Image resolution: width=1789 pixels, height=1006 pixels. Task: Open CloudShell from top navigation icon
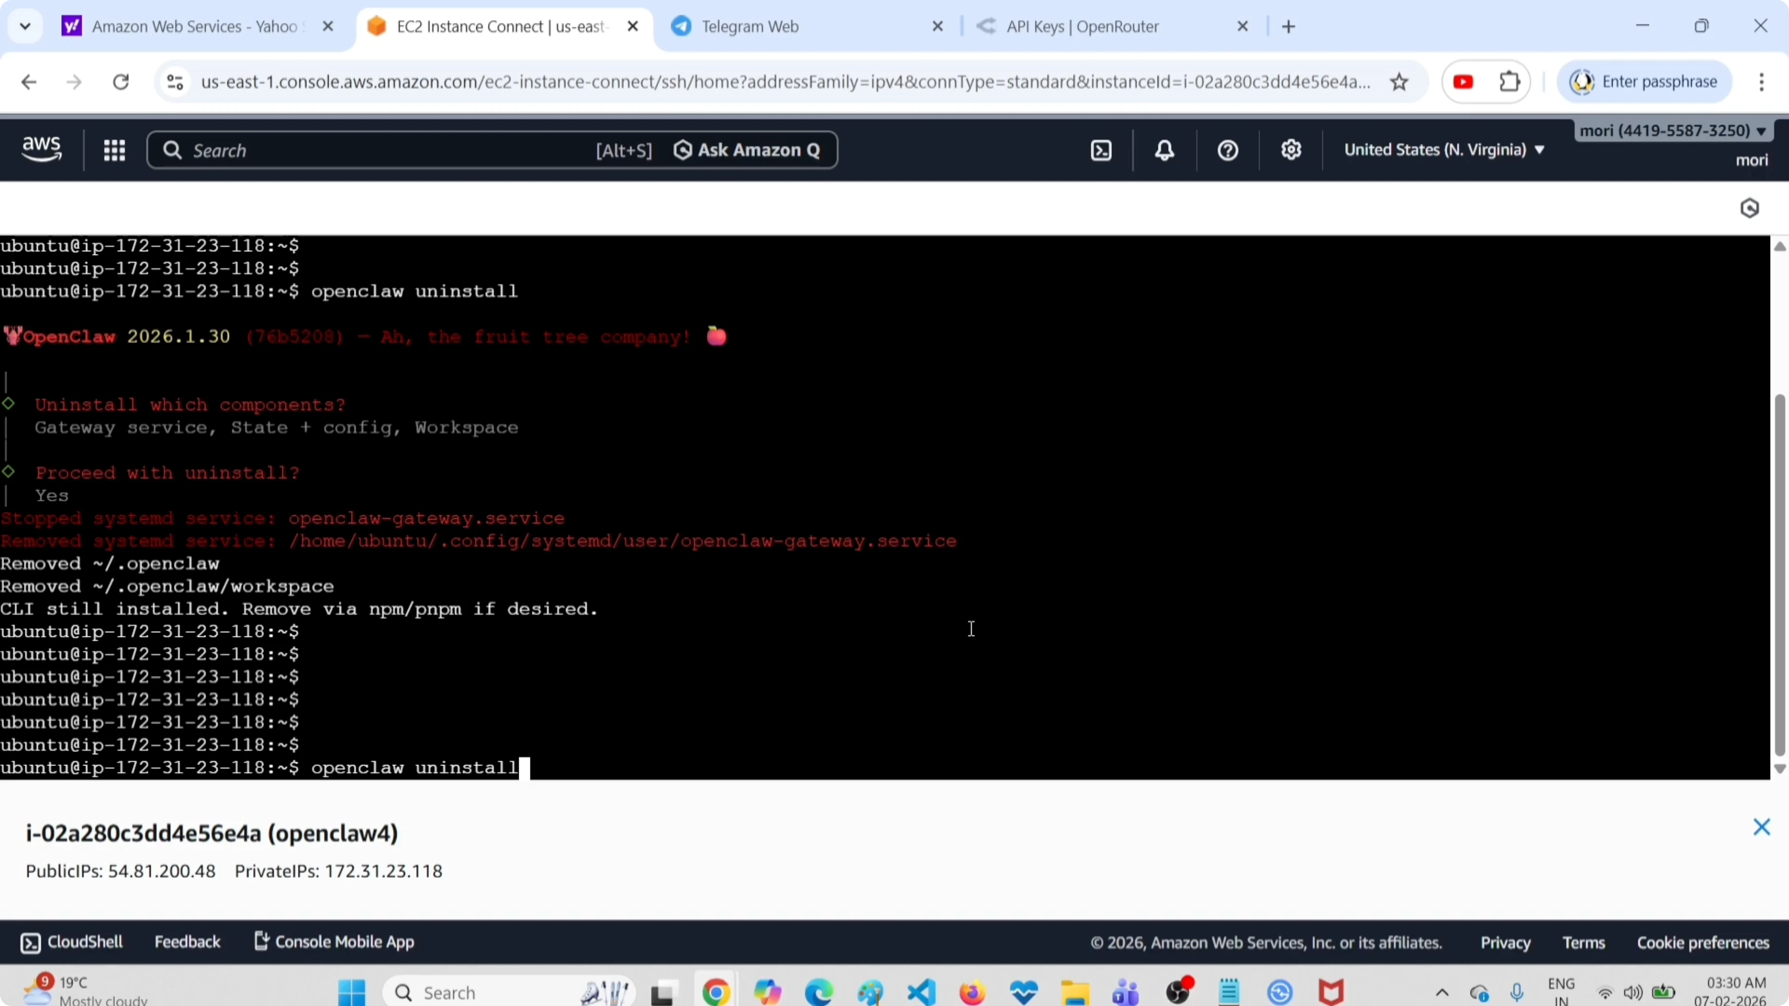click(1102, 150)
